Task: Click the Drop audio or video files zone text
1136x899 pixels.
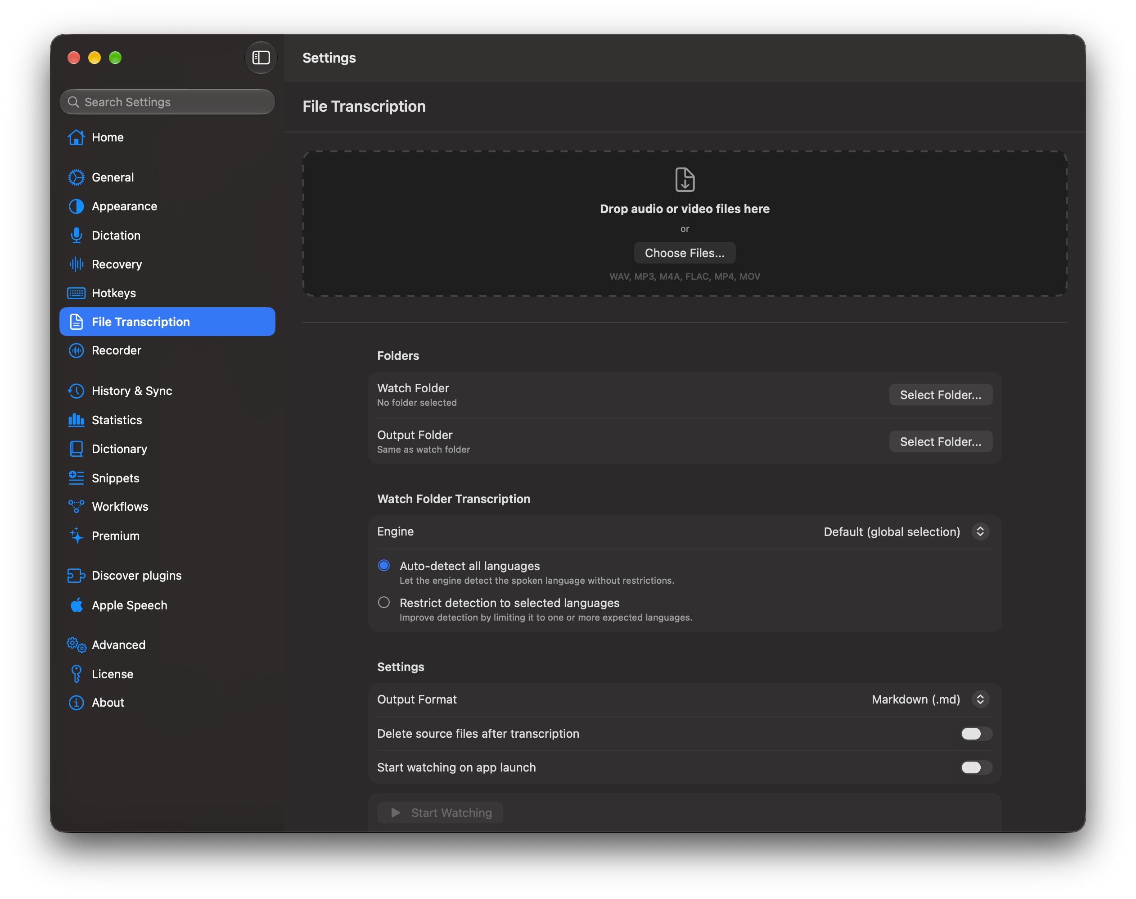Action: point(685,209)
